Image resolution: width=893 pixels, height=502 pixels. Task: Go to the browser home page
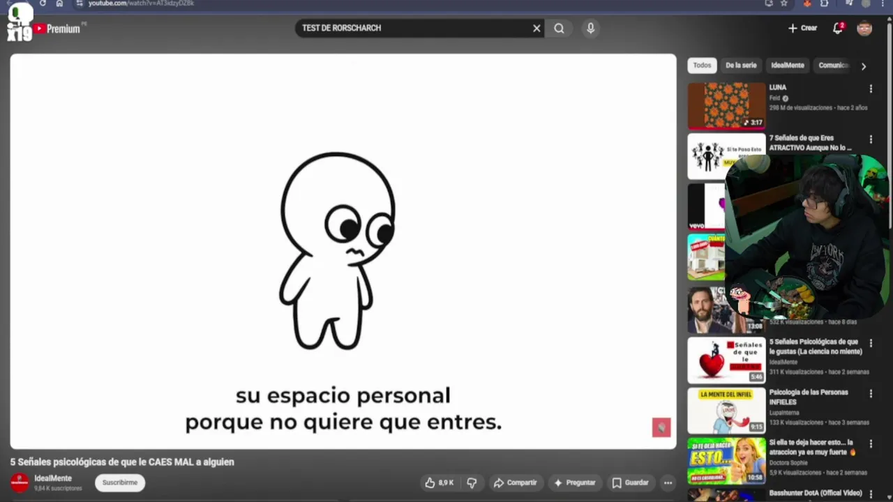click(59, 3)
